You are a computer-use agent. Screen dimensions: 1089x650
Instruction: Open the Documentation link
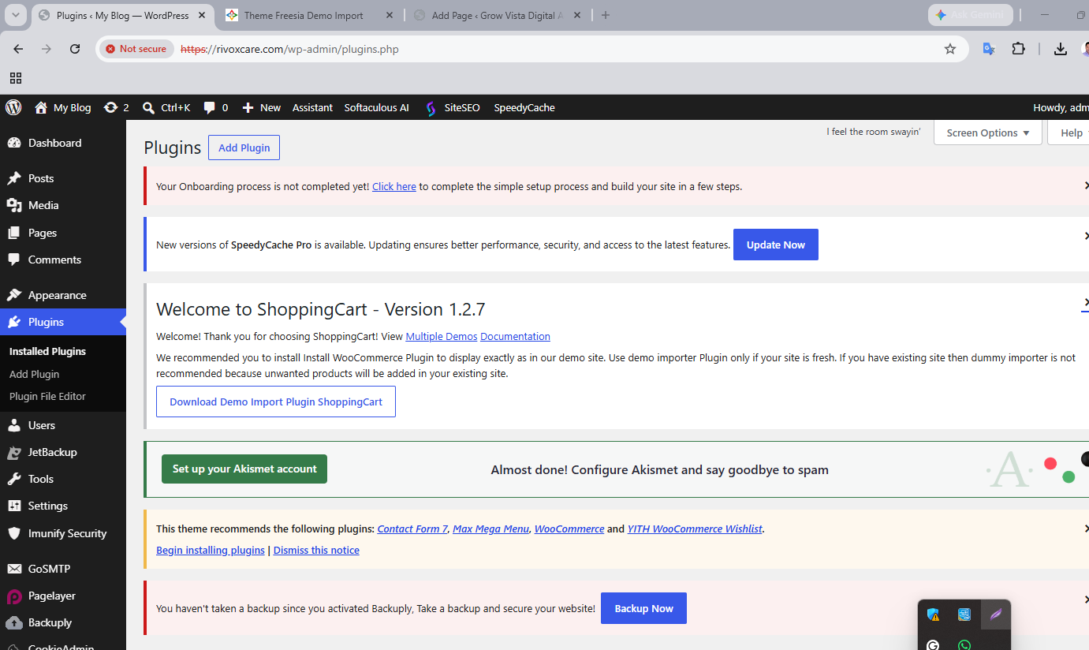tap(515, 336)
